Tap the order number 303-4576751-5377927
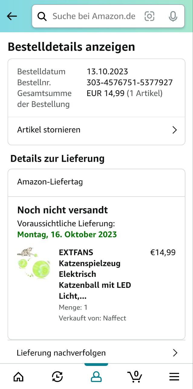 tap(129, 82)
